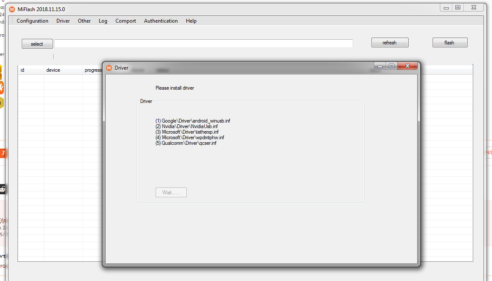
Task: Focus the ROM path input field
Action: 203,44
